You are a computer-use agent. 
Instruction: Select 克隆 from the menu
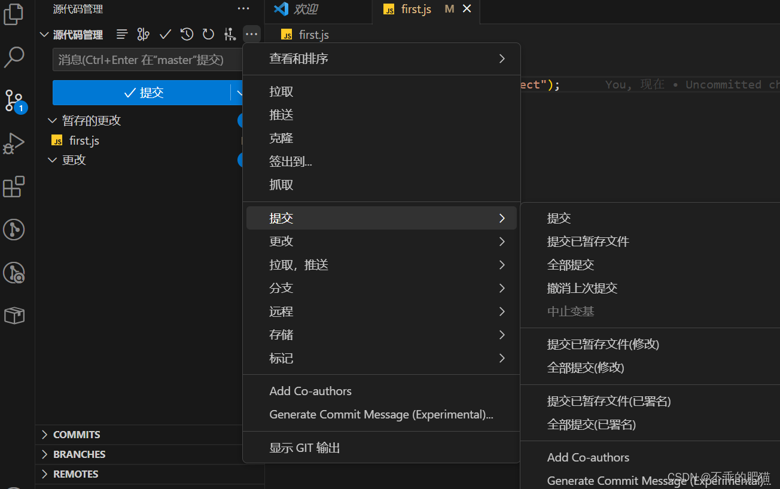[381, 138]
